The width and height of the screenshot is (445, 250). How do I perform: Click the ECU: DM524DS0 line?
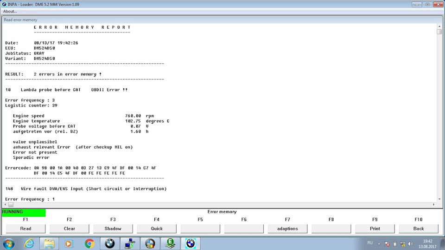coord(30,48)
